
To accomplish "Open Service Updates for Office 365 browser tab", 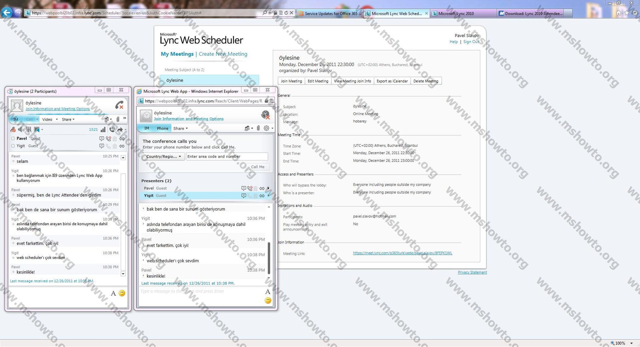I will [330, 13].
